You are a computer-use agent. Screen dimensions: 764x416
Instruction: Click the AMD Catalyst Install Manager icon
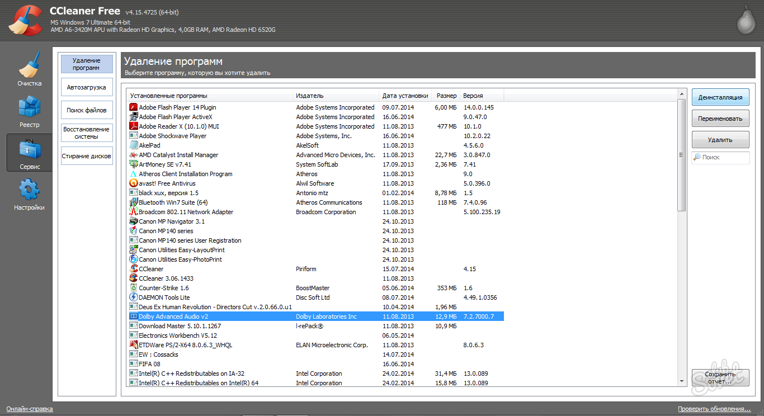pyautogui.click(x=134, y=155)
